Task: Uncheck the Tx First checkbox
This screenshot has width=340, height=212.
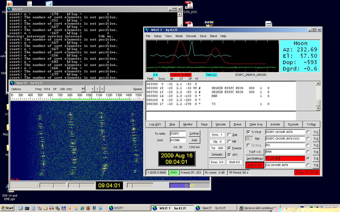Action: tap(248, 132)
